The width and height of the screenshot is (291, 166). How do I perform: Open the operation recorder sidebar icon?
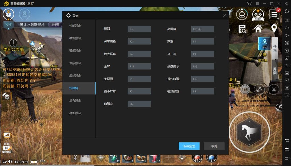pyautogui.click(x=287, y=51)
